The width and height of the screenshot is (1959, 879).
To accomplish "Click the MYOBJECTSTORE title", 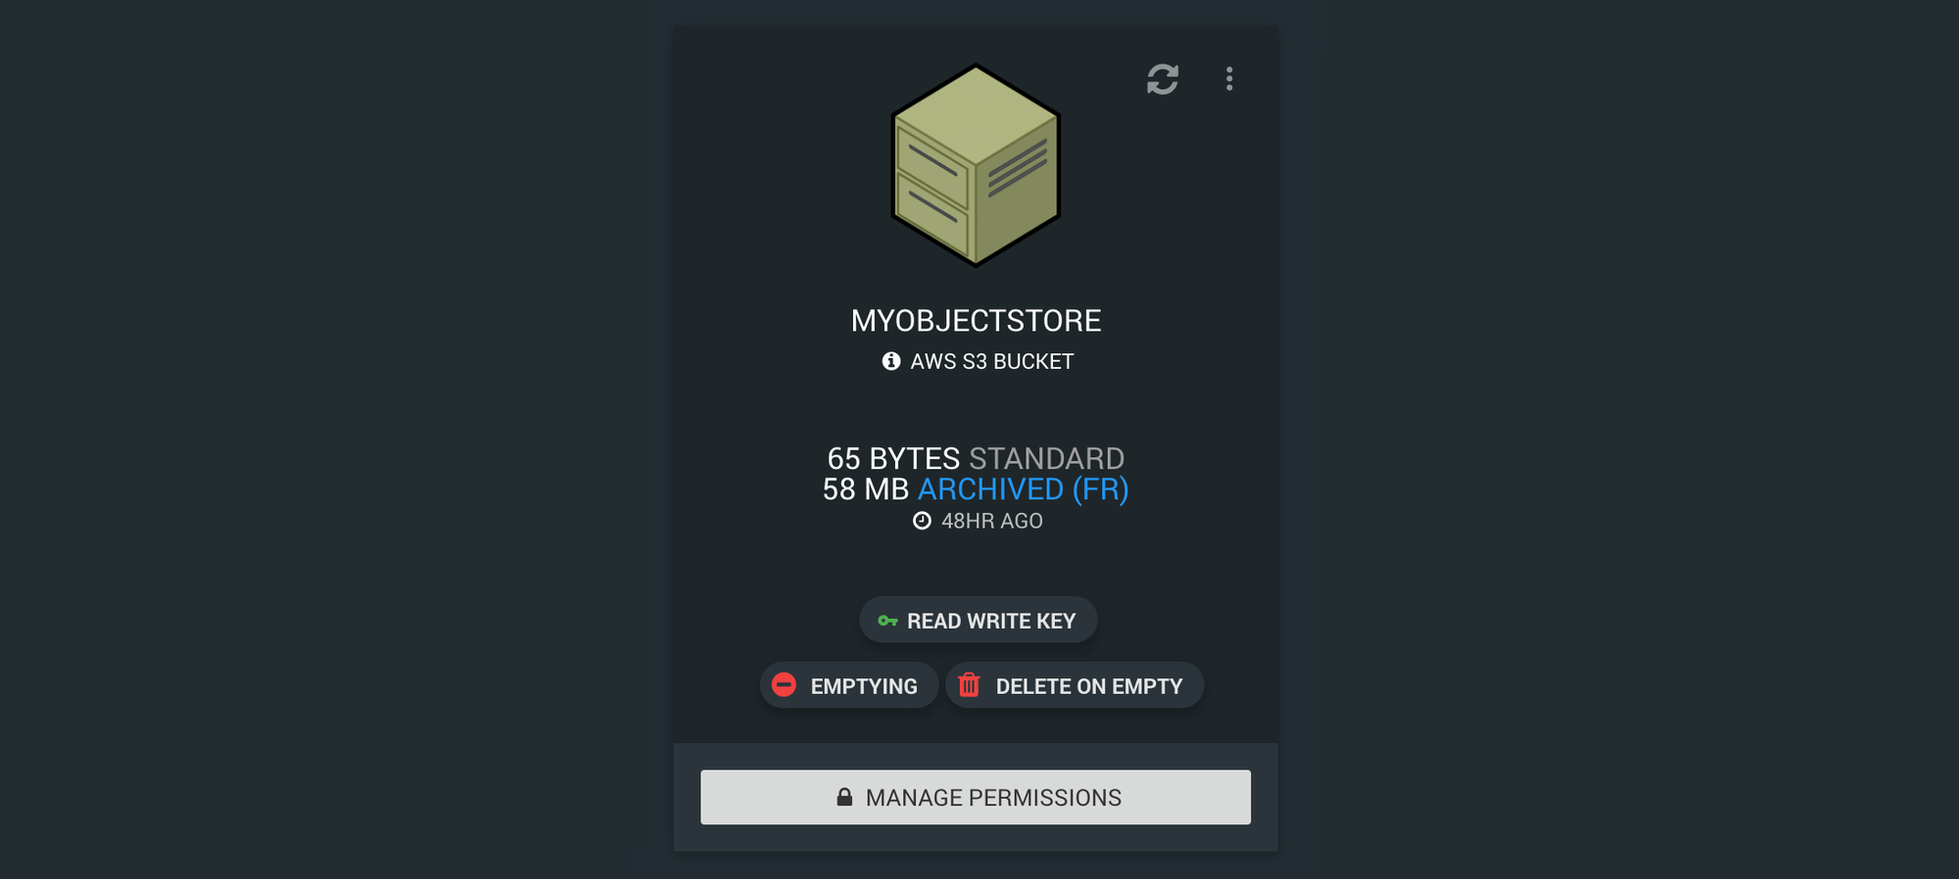I will (976, 320).
